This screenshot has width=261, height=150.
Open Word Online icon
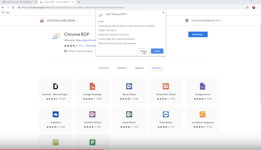point(129,86)
